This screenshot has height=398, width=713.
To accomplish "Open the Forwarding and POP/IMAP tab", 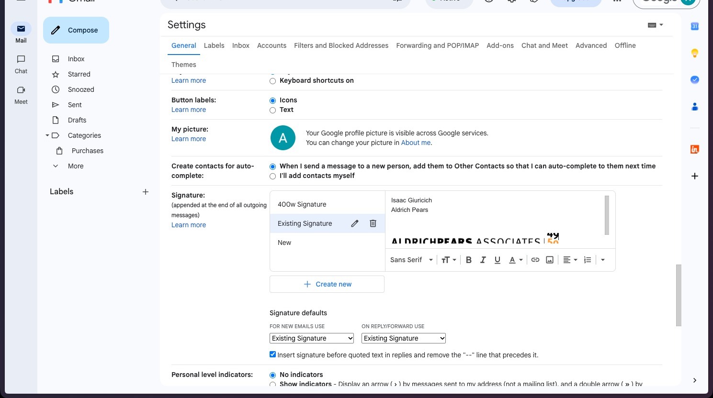I will [x=437, y=45].
